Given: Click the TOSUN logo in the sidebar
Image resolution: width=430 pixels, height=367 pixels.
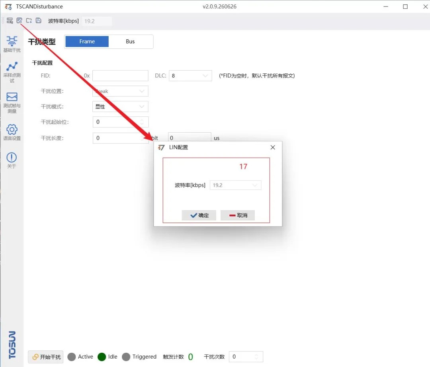Looking at the screenshot, I should (x=12, y=345).
